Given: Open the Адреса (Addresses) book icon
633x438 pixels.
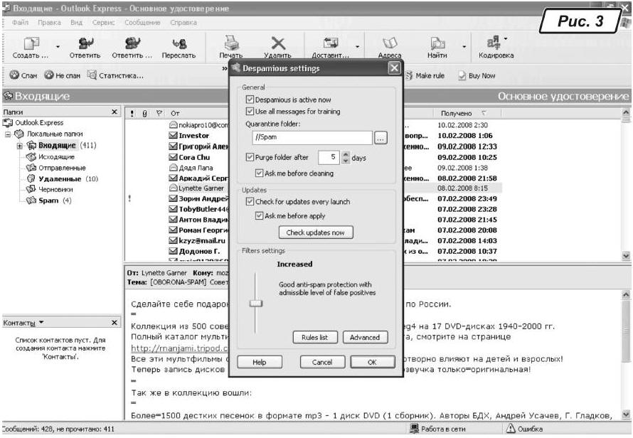Looking at the screenshot, I should (389, 43).
